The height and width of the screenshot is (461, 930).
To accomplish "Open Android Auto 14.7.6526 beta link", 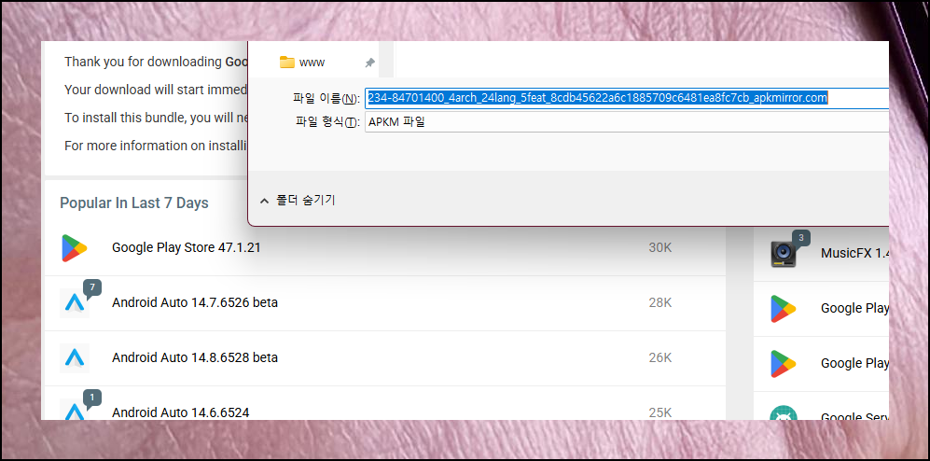I will pyautogui.click(x=195, y=302).
